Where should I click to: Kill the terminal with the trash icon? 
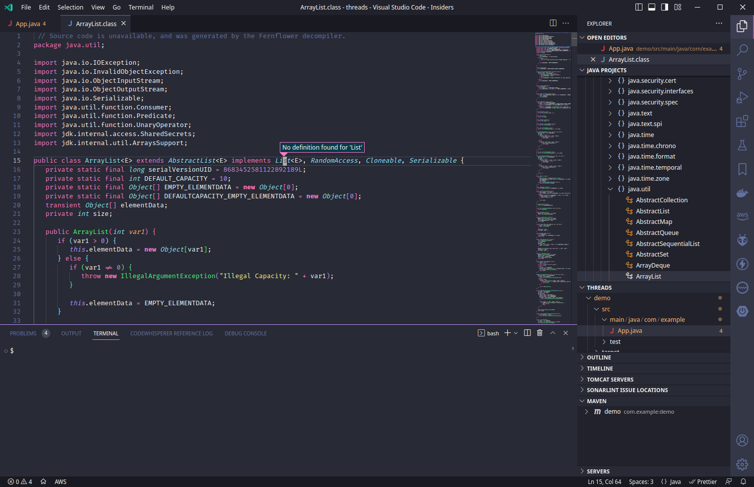pyautogui.click(x=540, y=333)
